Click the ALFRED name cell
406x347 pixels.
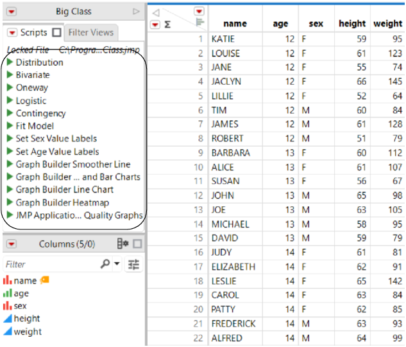click(x=235, y=338)
